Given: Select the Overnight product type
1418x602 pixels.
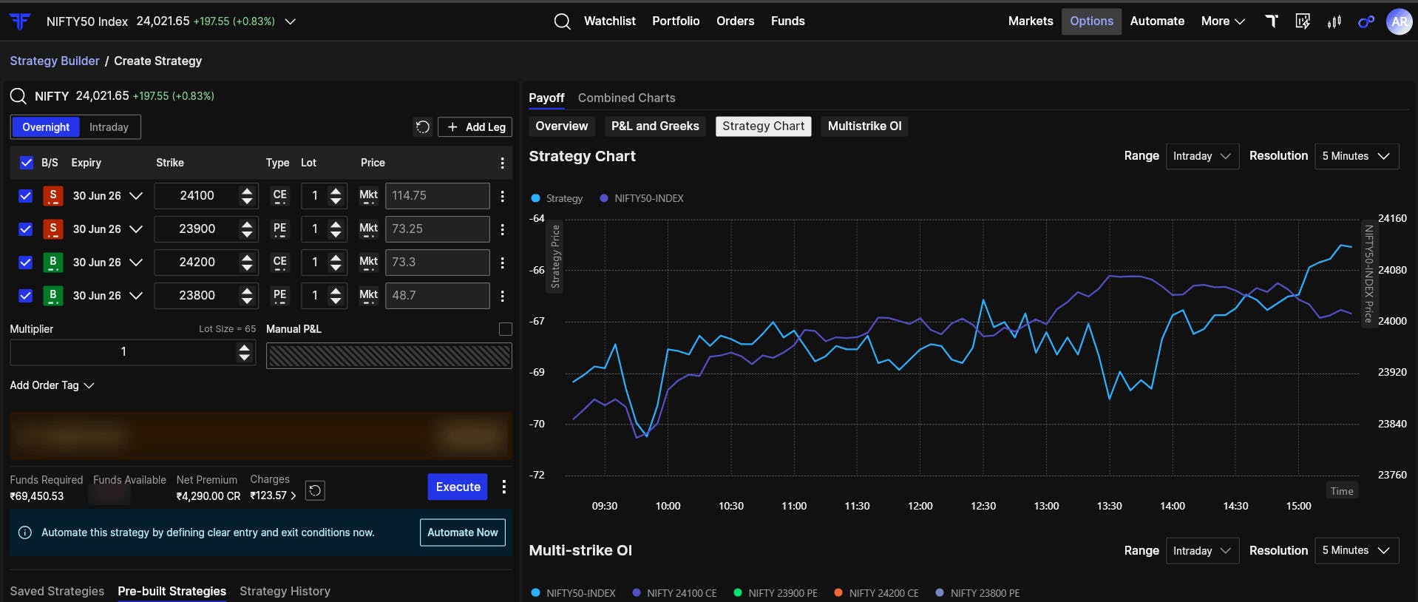Looking at the screenshot, I should (46, 127).
